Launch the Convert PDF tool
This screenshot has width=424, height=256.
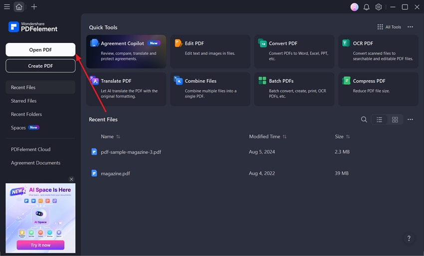pos(294,51)
